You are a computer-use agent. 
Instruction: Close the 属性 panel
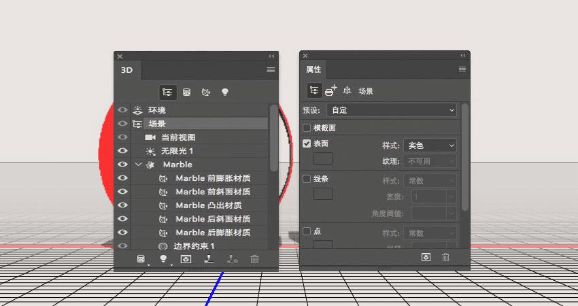305,56
